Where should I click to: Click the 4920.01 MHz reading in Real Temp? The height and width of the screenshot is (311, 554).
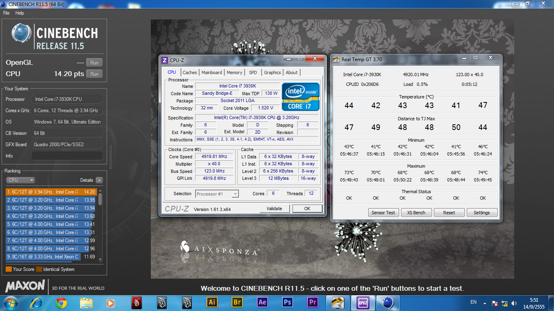[416, 75]
